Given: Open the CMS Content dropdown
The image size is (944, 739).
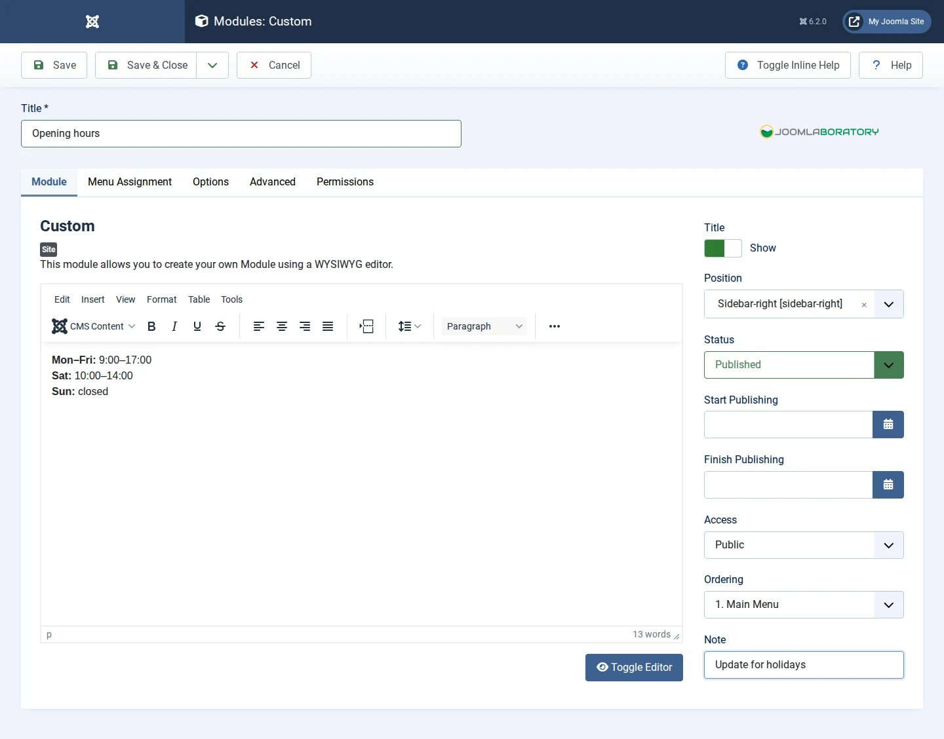Looking at the screenshot, I should pyautogui.click(x=94, y=326).
